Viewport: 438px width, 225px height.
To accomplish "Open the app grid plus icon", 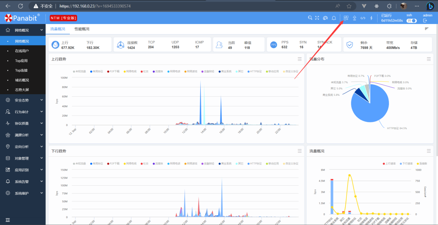I will click(346, 18).
